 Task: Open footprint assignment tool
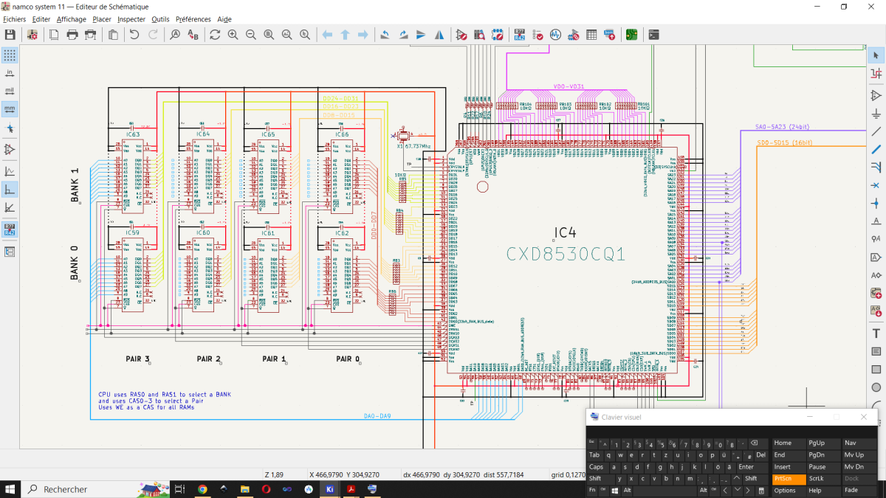(574, 35)
